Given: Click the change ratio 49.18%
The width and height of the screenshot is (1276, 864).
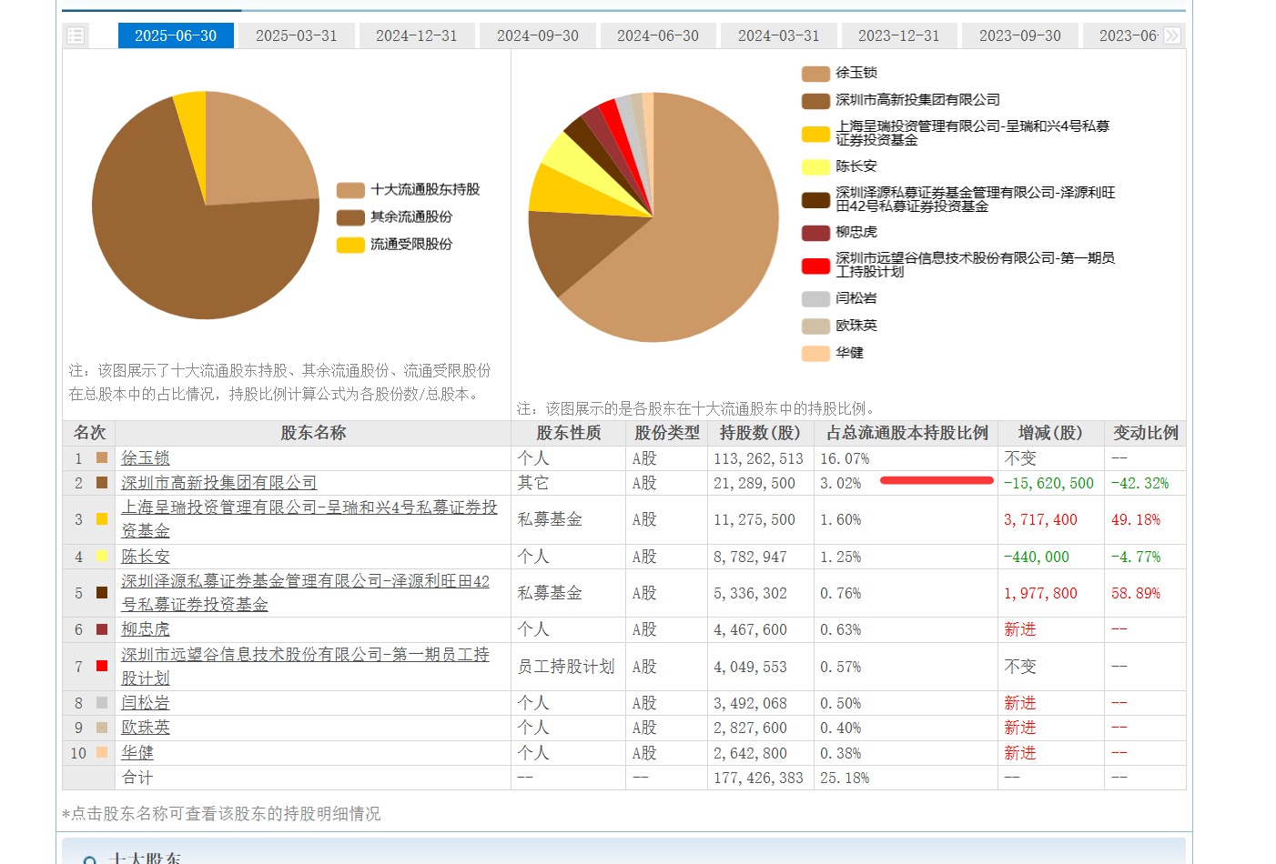Looking at the screenshot, I should [x=1136, y=519].
